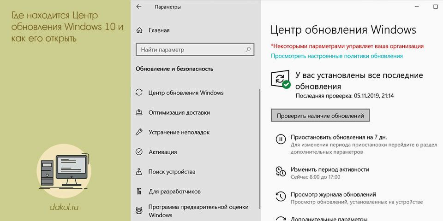Screen dimensions: 443x221
Task: Click the computer illustration thumbnail
Action: click(64, 171)
